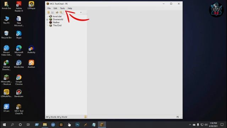The height and width of the screenshot is (128, 227).
Task: Open Internet Download Manager shortcut
Action: click(6, 65)
